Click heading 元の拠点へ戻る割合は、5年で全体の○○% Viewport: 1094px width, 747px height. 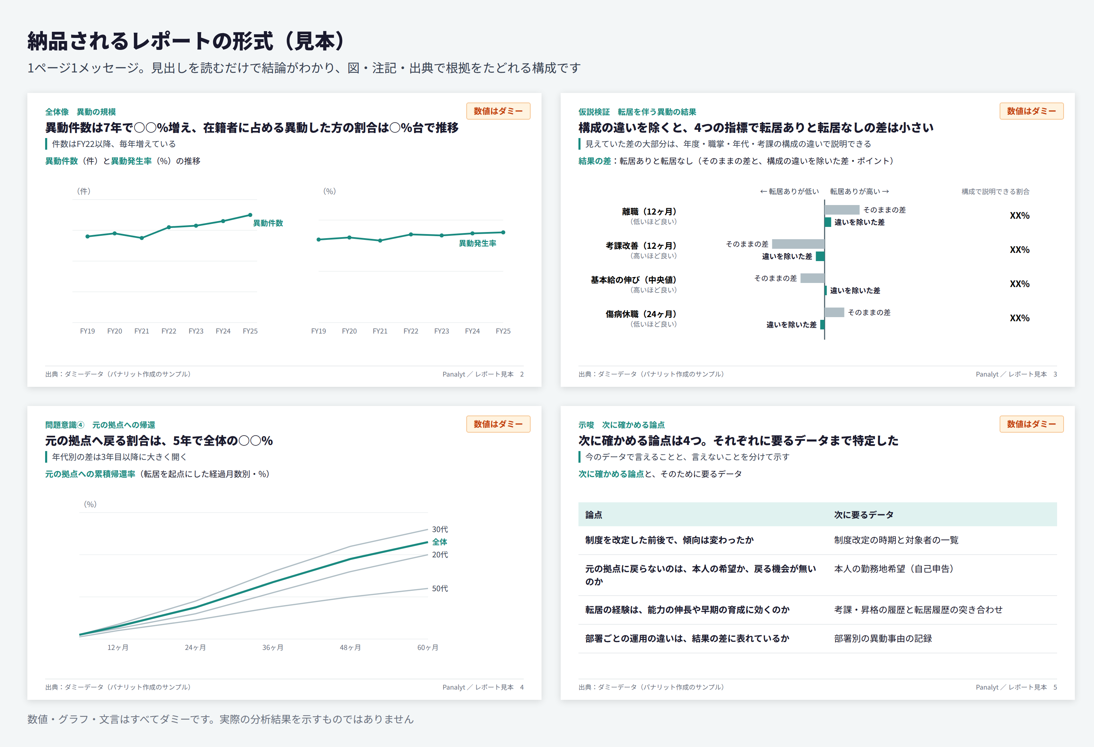pyautogui.click(x=159, y=441)
